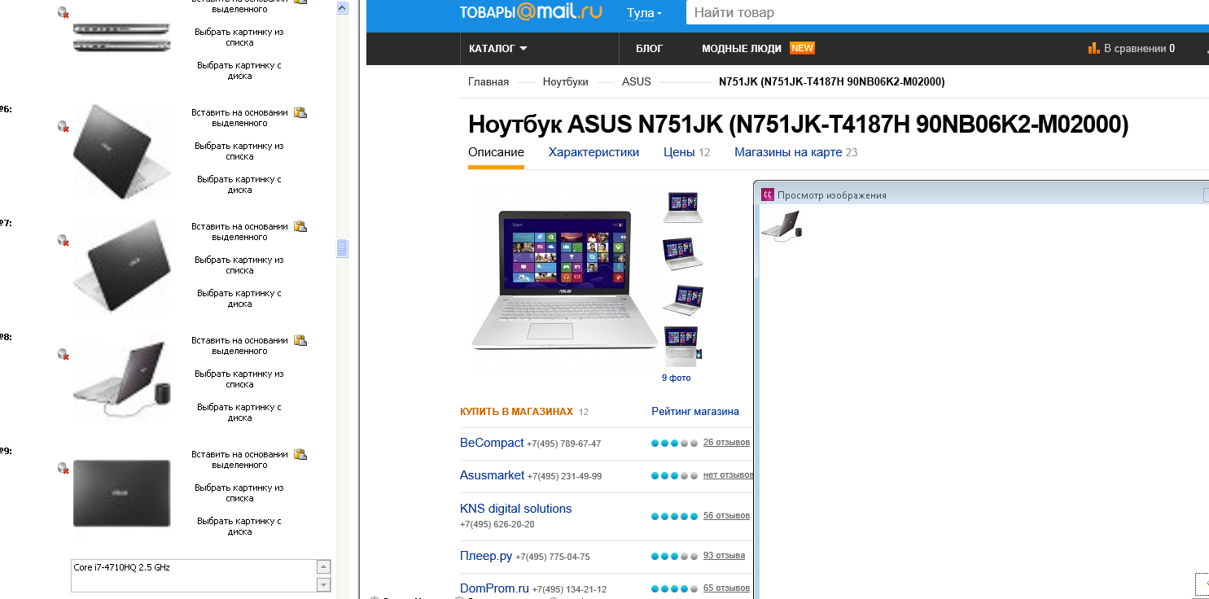The image size is (1209, 599).
Task: Delete image number 8 via red-cross icon
Action: tap(63, 354)
